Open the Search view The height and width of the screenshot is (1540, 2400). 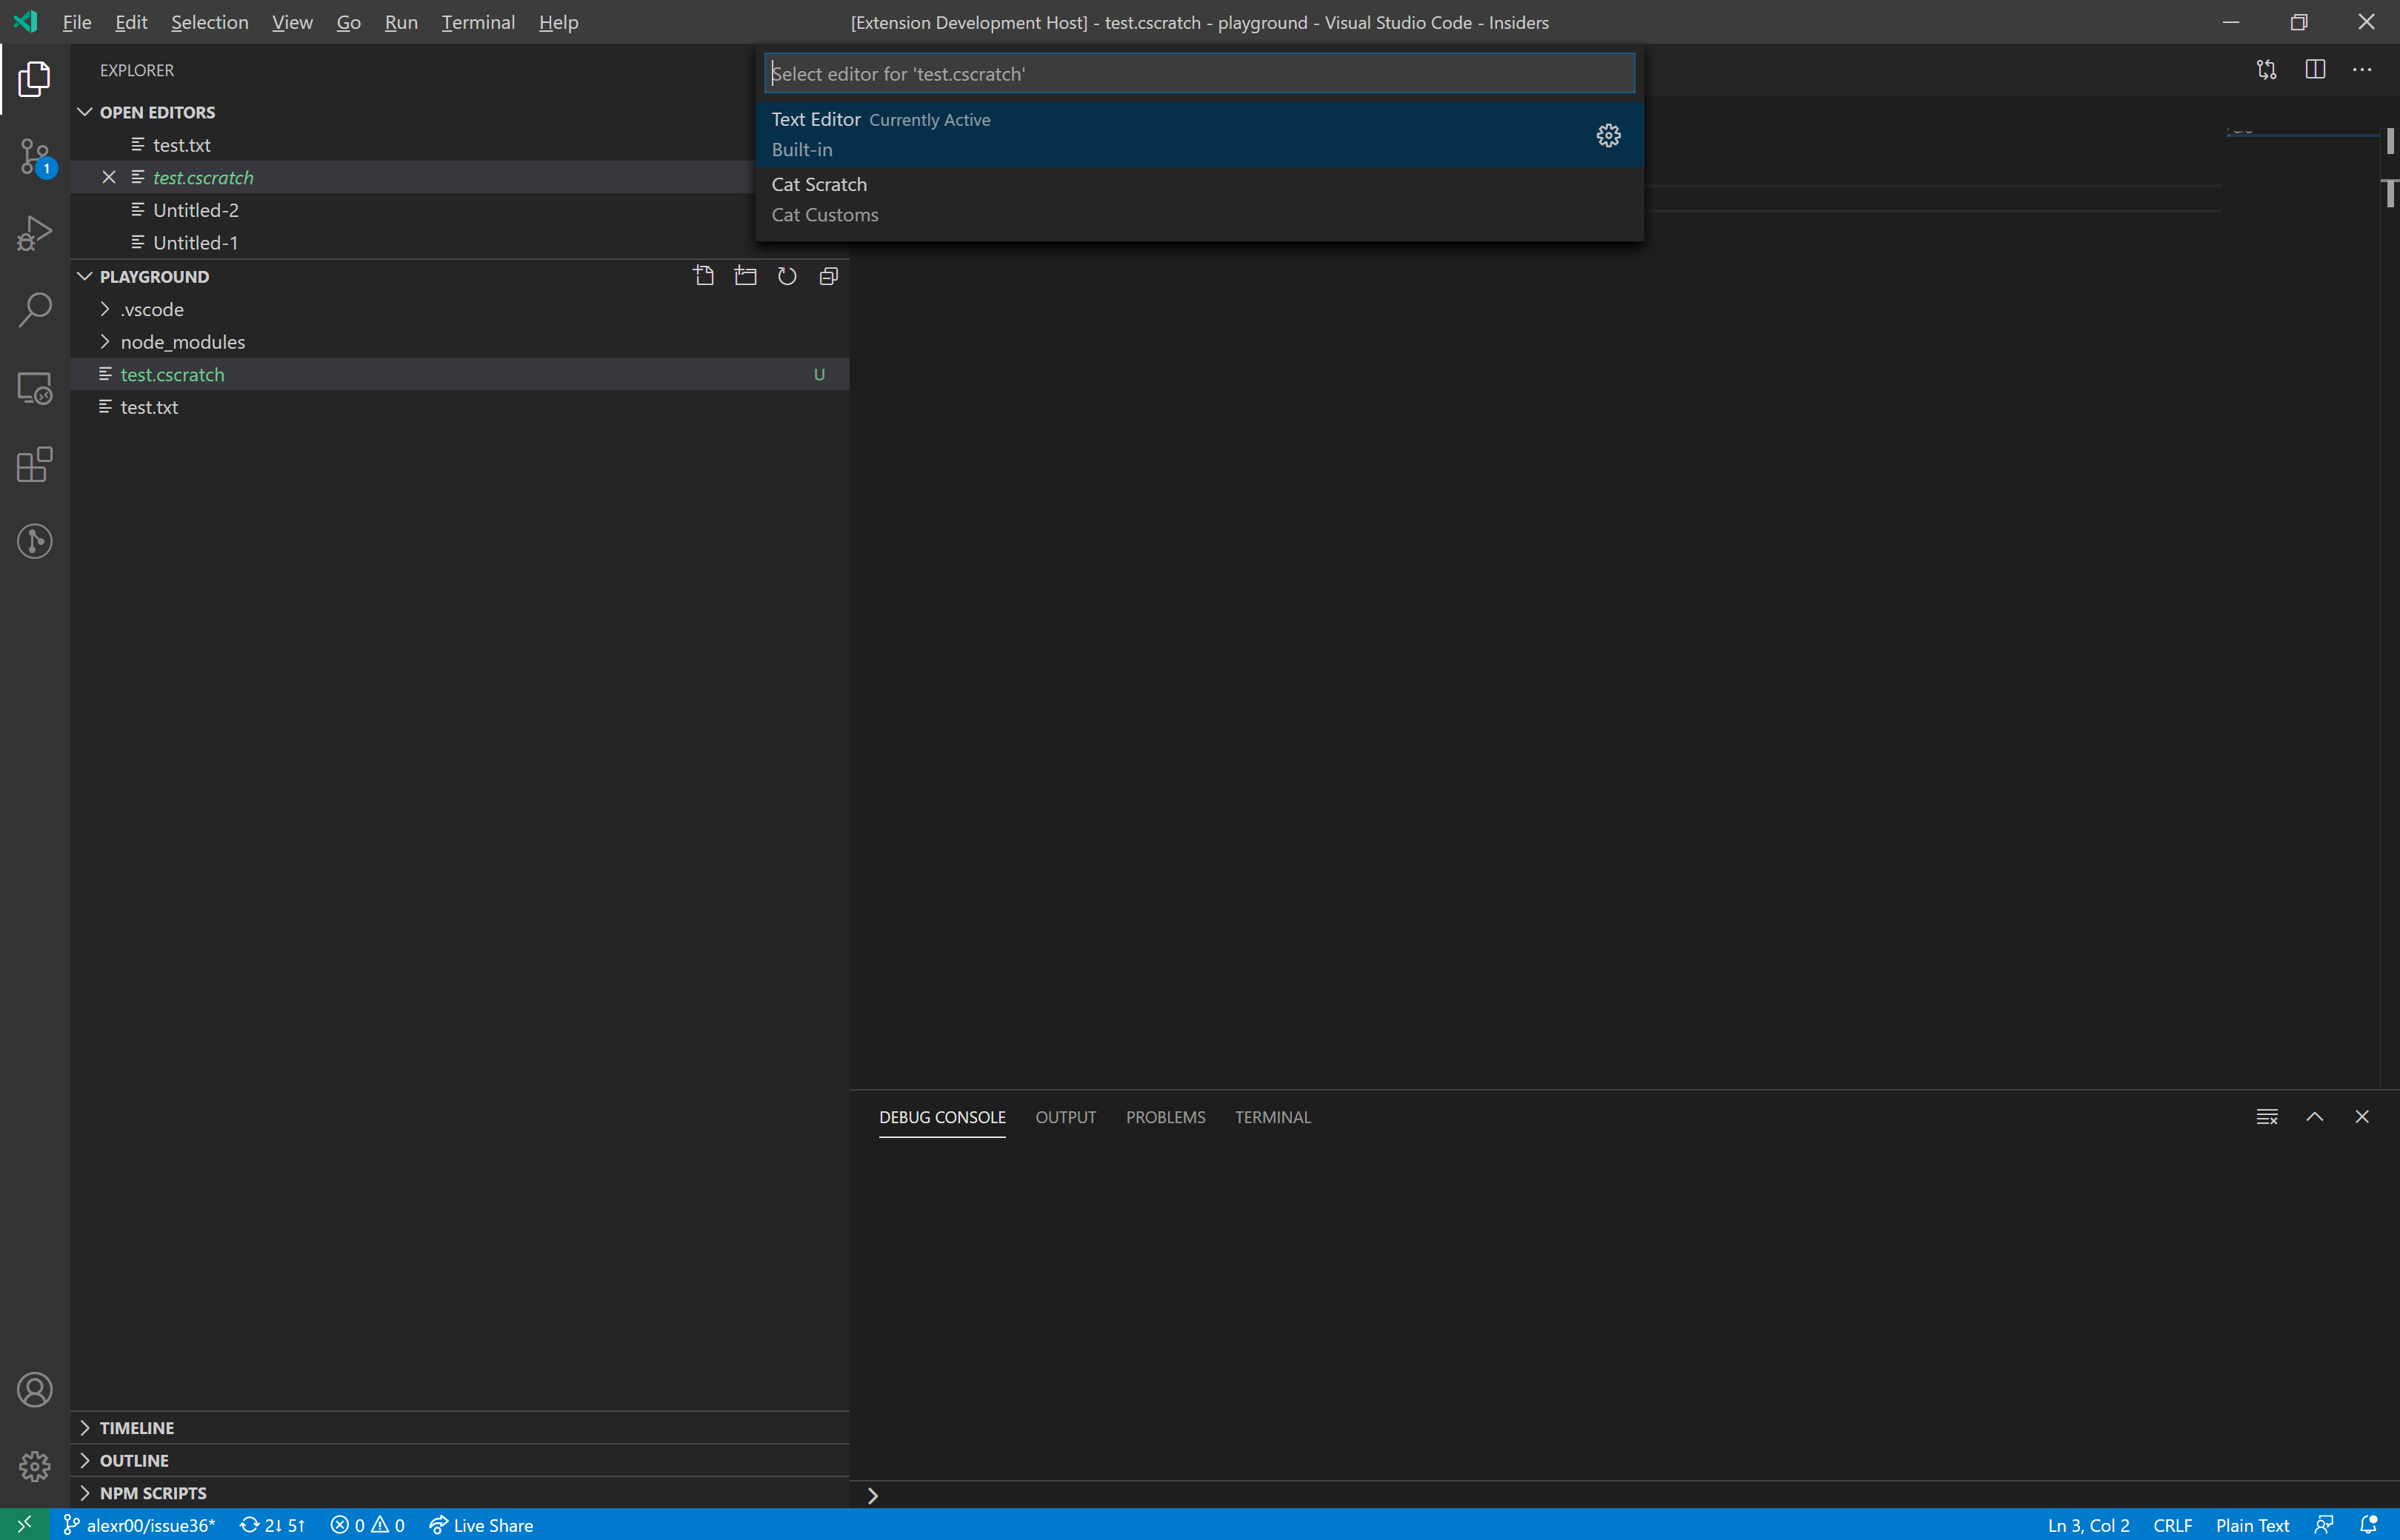34,309
